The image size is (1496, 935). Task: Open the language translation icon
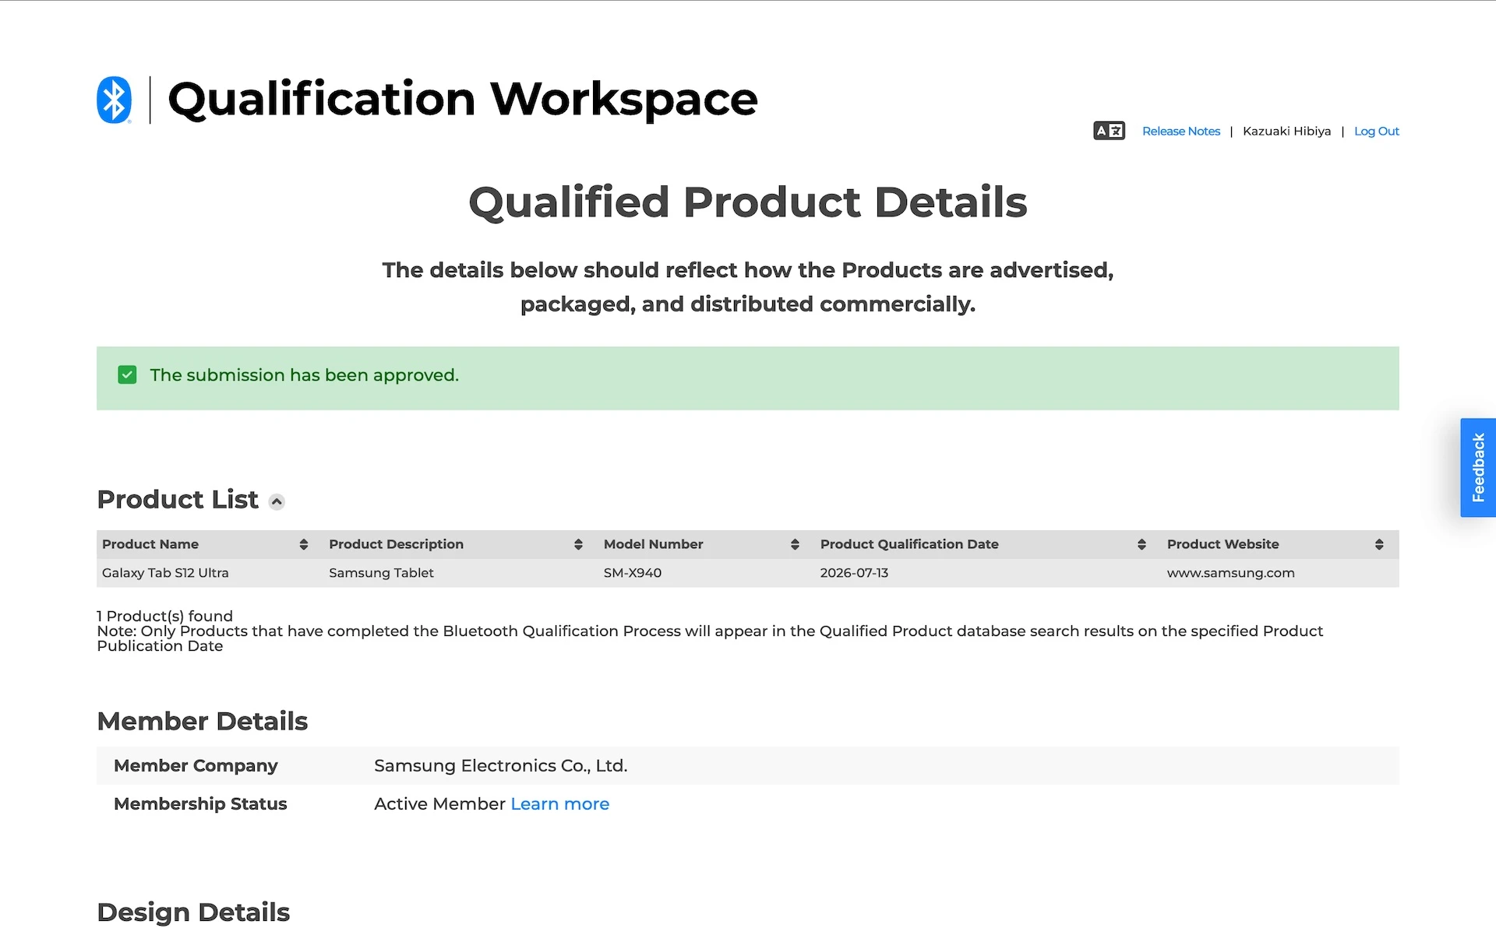1109,131
